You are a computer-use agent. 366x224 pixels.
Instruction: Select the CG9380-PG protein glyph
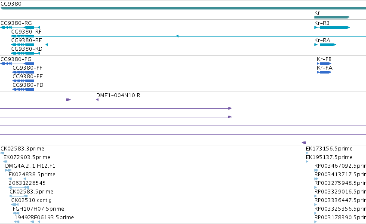click(x=17, y=64)
